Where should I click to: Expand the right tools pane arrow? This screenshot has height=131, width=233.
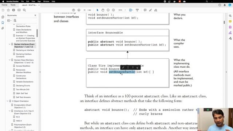point(226,72)
